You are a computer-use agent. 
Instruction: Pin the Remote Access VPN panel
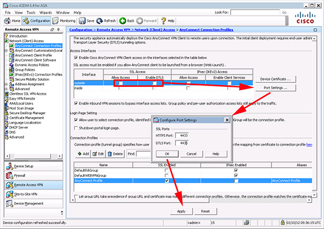pos(58,30)
